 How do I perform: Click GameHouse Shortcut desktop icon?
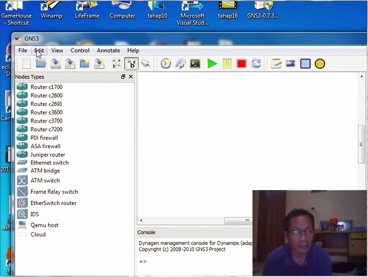coord(17,13)
